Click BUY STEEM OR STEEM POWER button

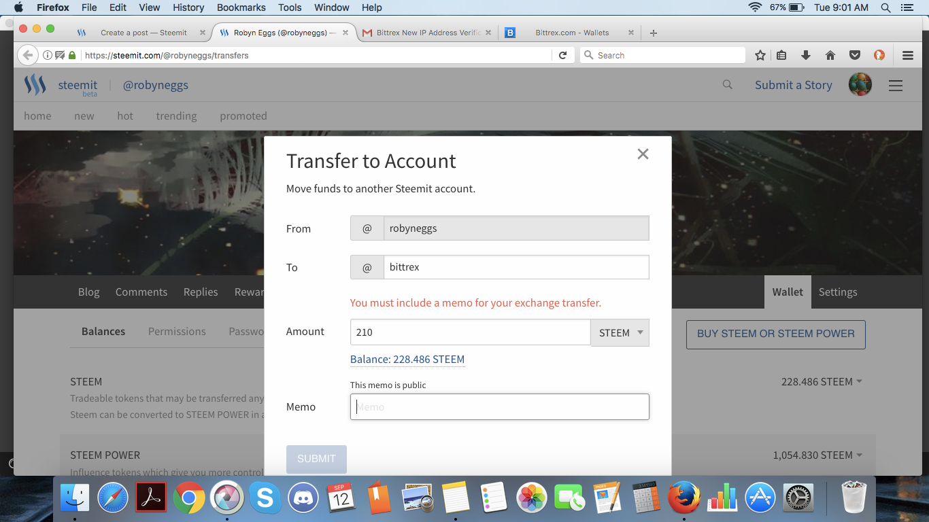(775, 334)
